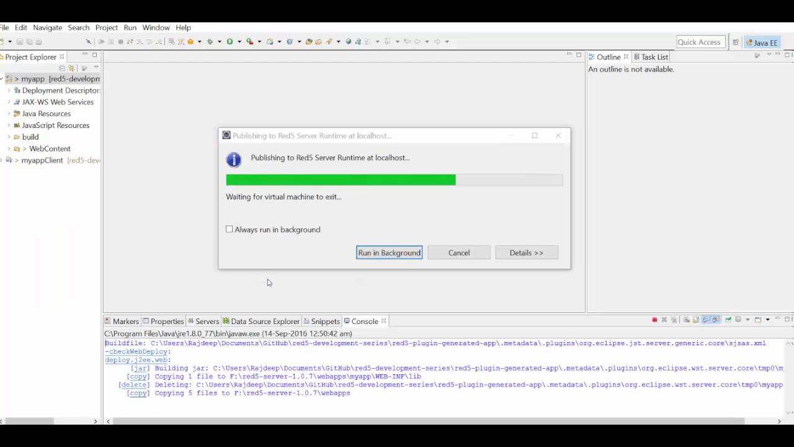Screen dimensions: 794x447
Task: Click the Open Console icon
Action: (758, 320)
